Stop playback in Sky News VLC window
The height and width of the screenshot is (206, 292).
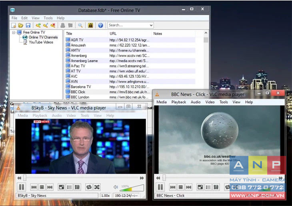click(42, 187)
